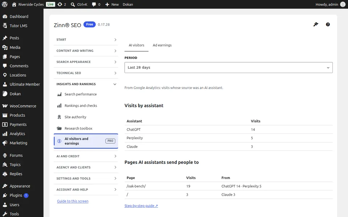Switch to the AI visitors tab
The image size is (348, 217).
pos(137,45)
